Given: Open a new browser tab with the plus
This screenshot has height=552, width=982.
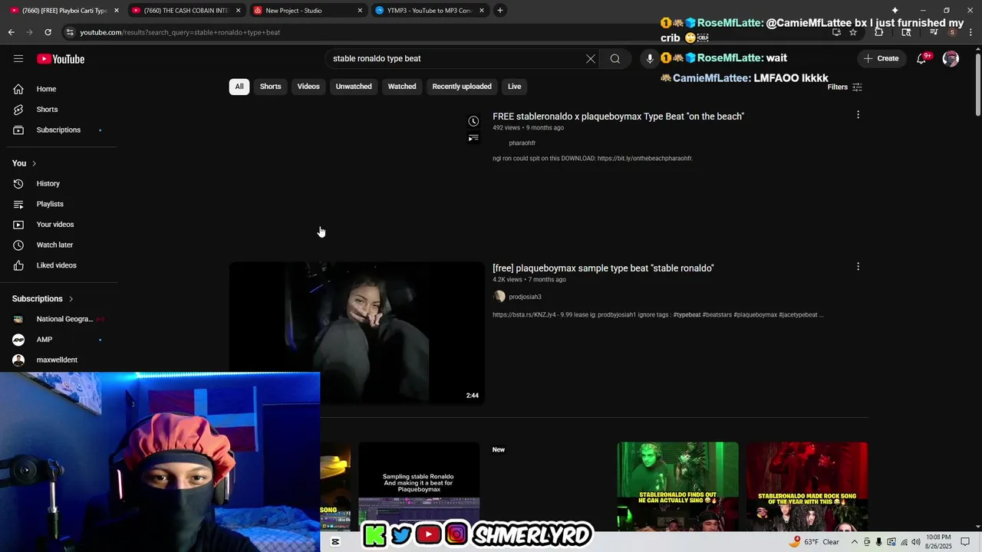Looking at the screenshot, I should click(500, 10).
